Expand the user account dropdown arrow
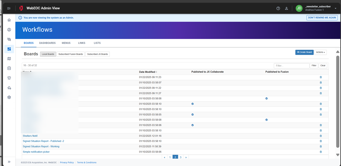This screenshot has height=166, width=341. (x=335, y=9)
